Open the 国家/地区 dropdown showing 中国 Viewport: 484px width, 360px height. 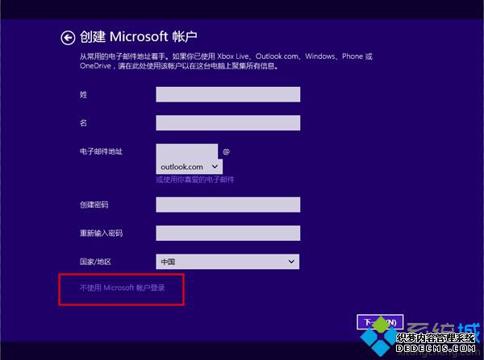[x=227, y=262]
